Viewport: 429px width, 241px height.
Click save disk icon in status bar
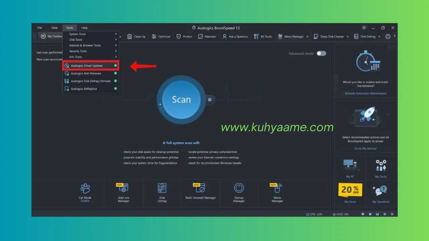point(377,214)
